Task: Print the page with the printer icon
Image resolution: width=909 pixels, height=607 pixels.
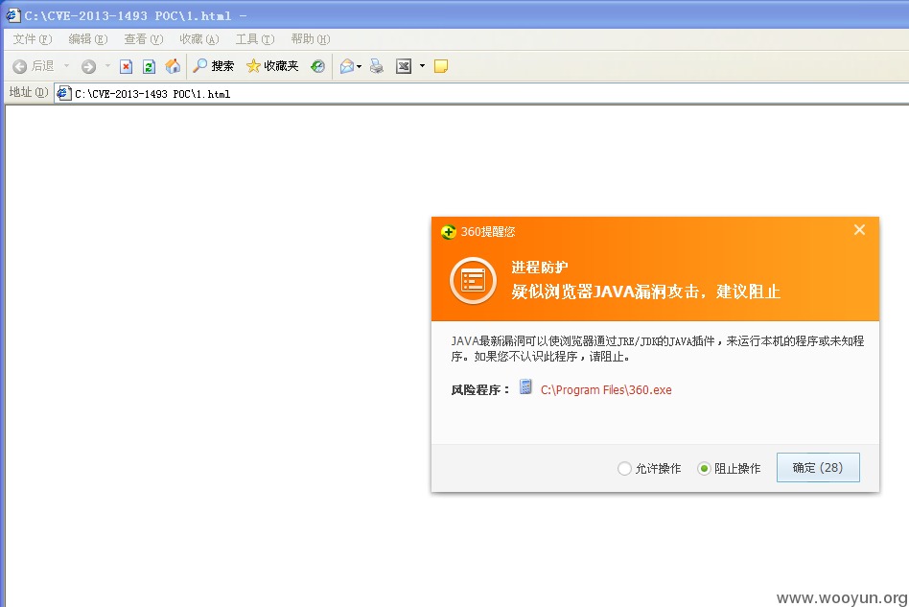Action: [x=377, y=66]
